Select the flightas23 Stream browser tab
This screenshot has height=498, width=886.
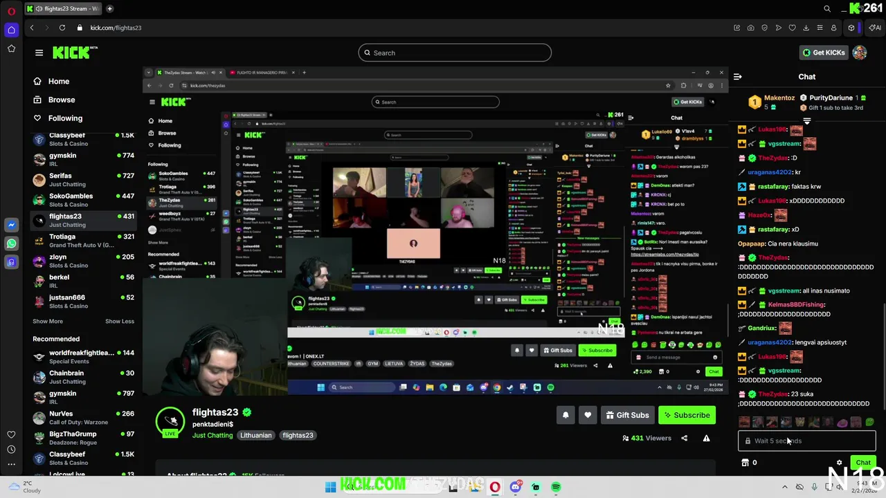click(62, 9)
